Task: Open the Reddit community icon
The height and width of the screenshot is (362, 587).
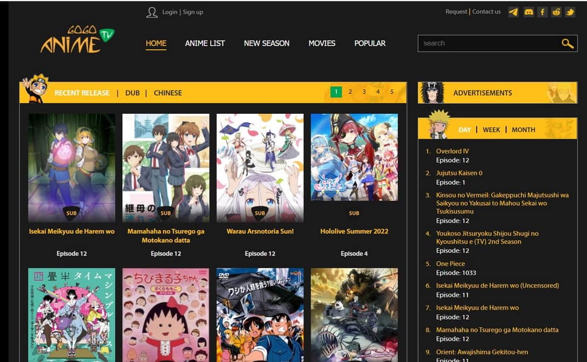Action: 555,11
